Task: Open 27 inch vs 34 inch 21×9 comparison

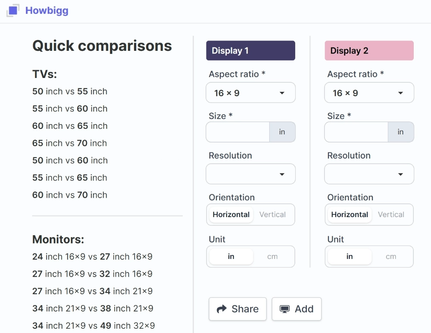Action: tap(92, 291)
